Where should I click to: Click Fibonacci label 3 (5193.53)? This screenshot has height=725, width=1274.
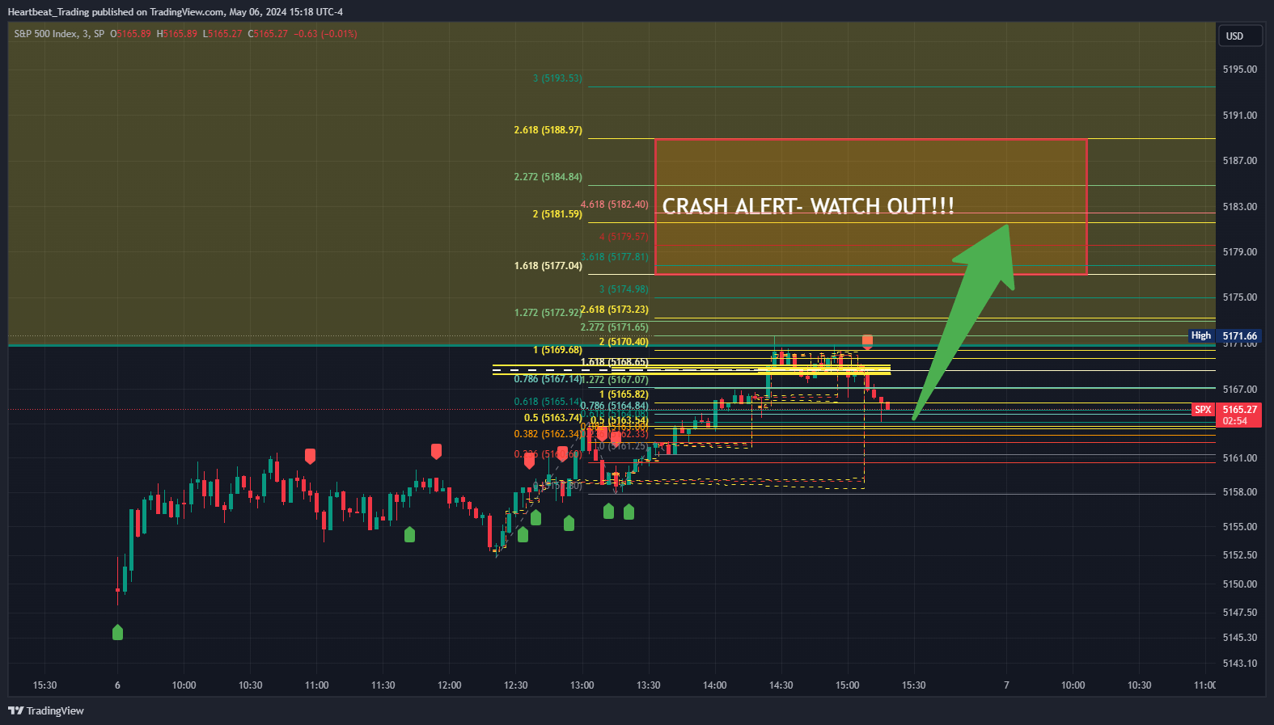click(x=557, y=78)
